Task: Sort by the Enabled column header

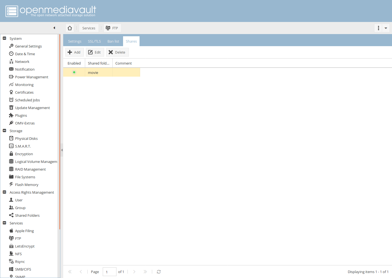Action: (74, 63)
